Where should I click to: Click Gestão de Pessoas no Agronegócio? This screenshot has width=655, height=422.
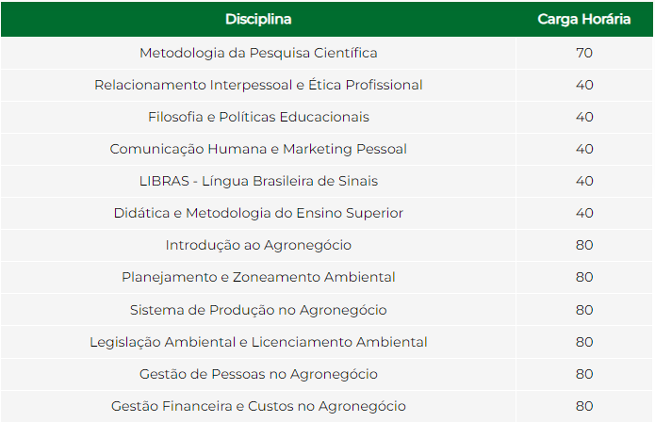coord(258,374)
